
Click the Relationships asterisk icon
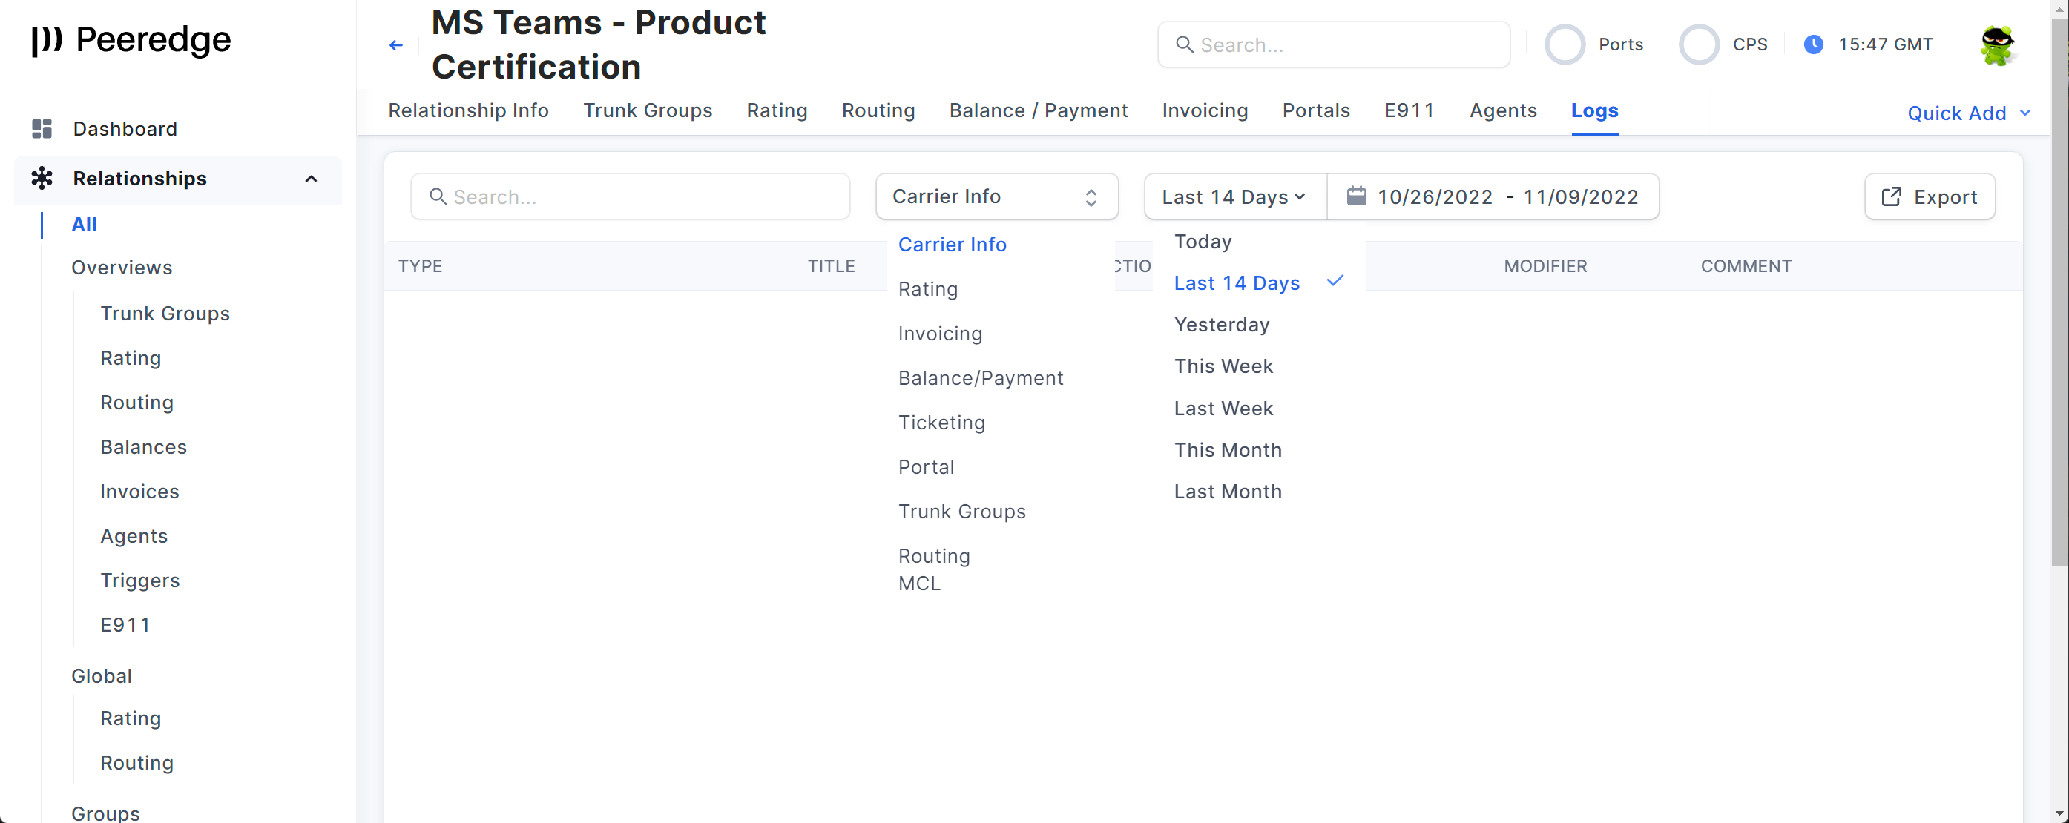42,178
